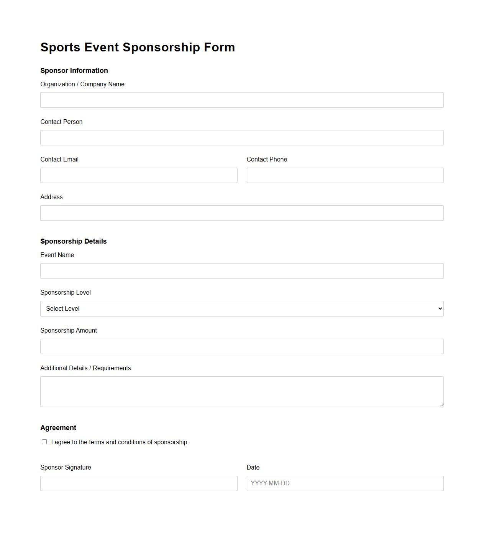Click the Contact Email label
Screen dimensions: 484x534
coord(59,159)
